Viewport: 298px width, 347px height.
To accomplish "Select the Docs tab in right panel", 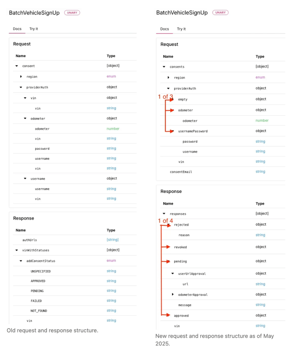I will click(x=165, y=29).
